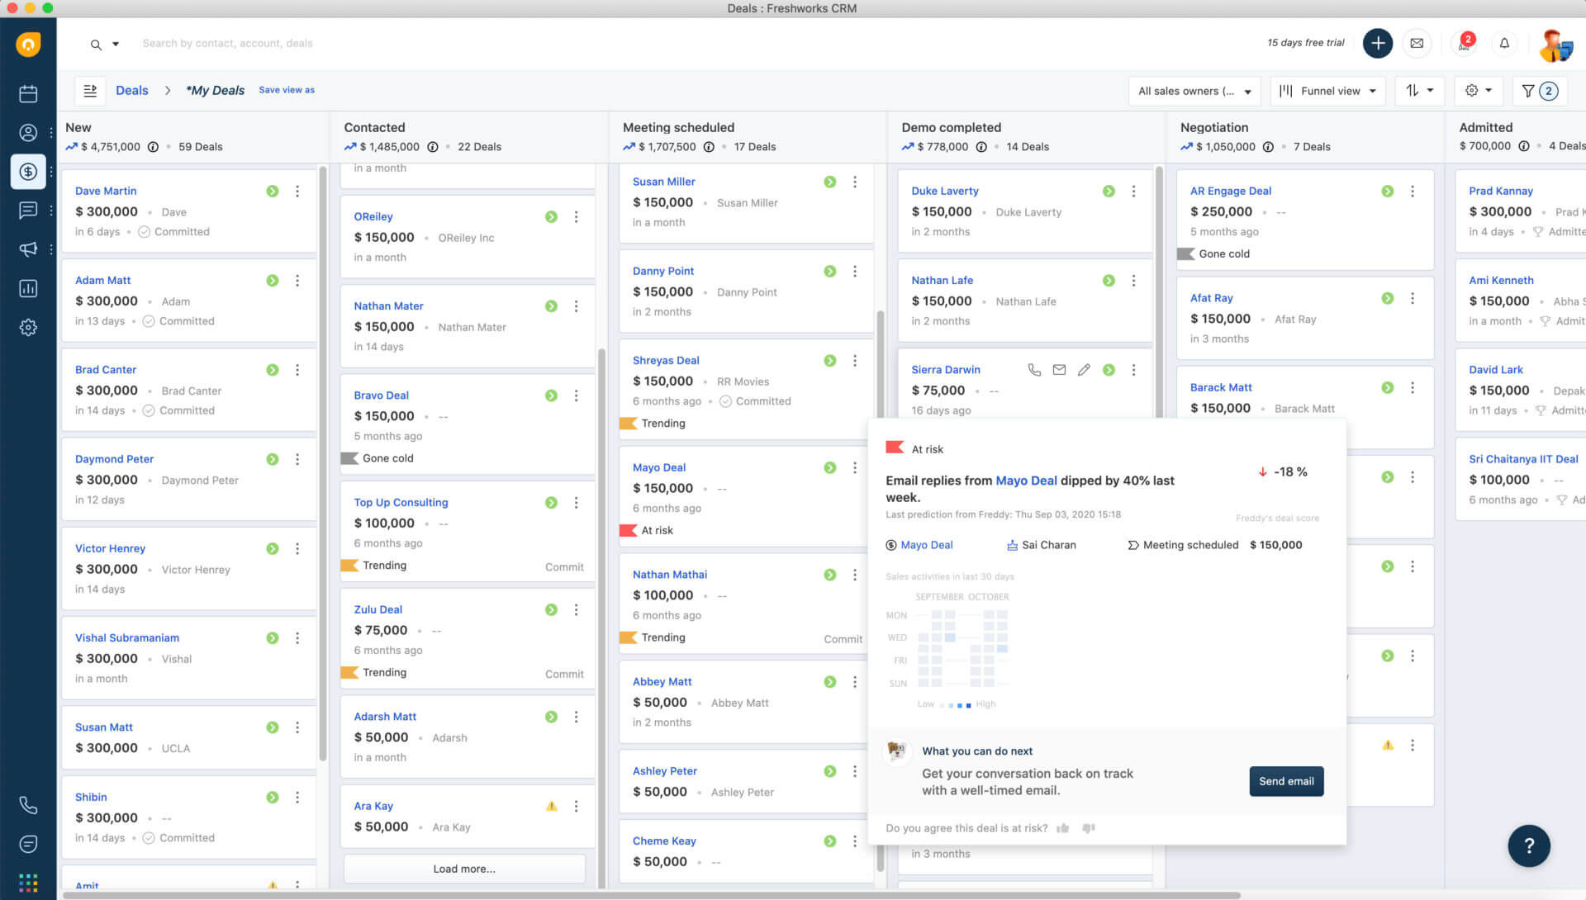Click the phone call icon on Sierra Darwin
The width and height of the screenshot is (1586, 900).
1036,370
